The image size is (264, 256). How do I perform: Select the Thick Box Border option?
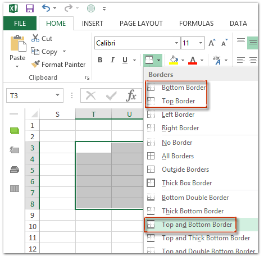(x=186, y=183)
